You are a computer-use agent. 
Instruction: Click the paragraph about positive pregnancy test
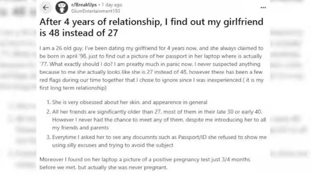pos(145,163)
